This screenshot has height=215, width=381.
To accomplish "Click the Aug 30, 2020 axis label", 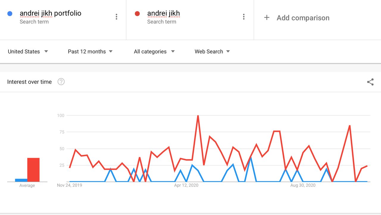I will click(x=303, y=185).
